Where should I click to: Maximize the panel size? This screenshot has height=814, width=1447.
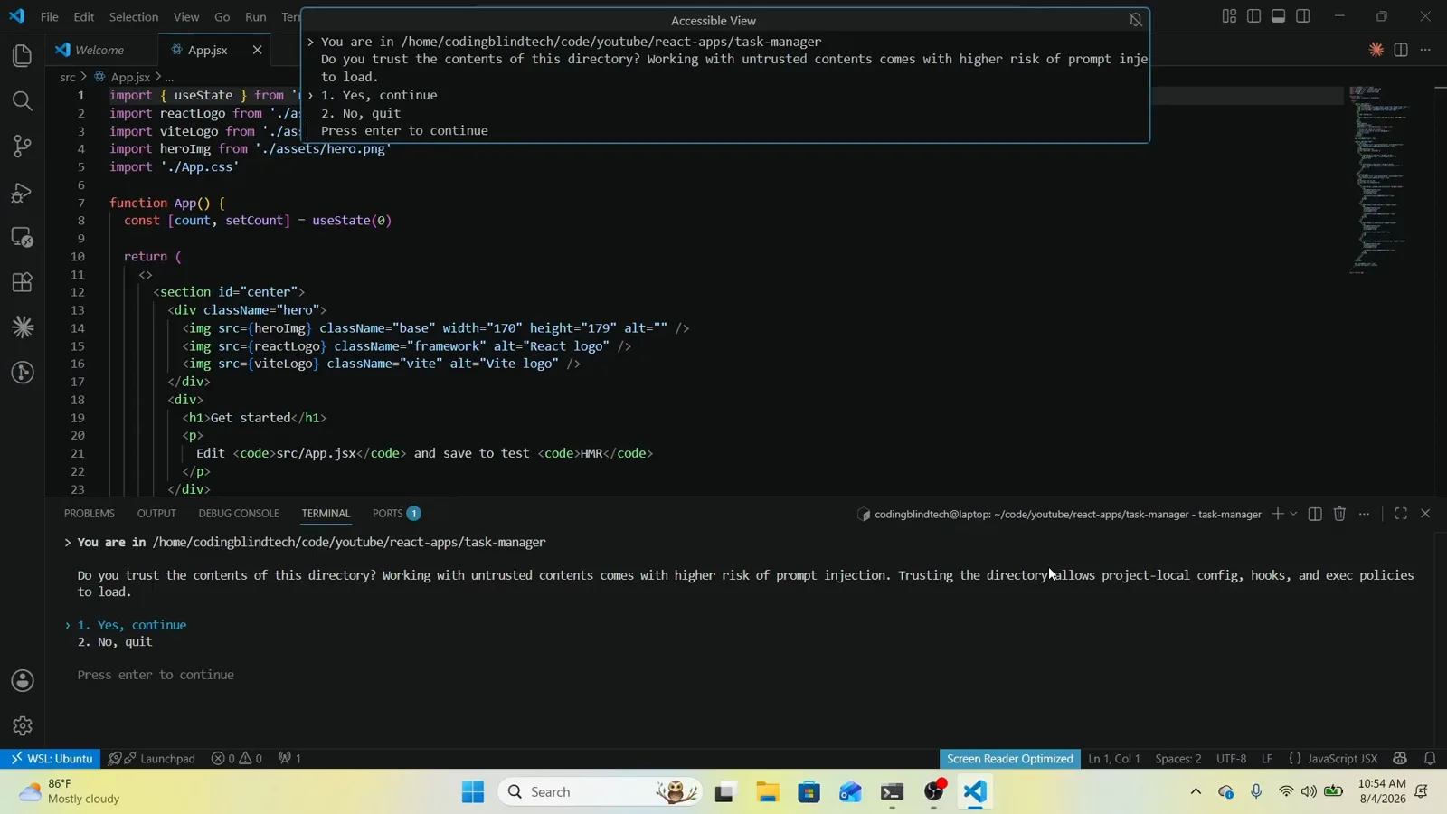point(1401,514)
